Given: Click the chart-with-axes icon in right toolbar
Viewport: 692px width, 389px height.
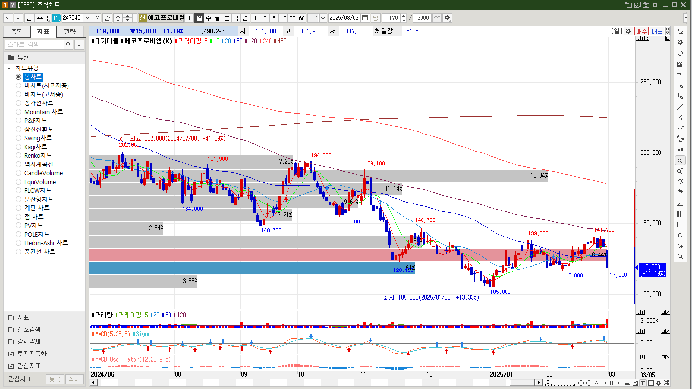Looking at the screenshot, I should point(680,64).
